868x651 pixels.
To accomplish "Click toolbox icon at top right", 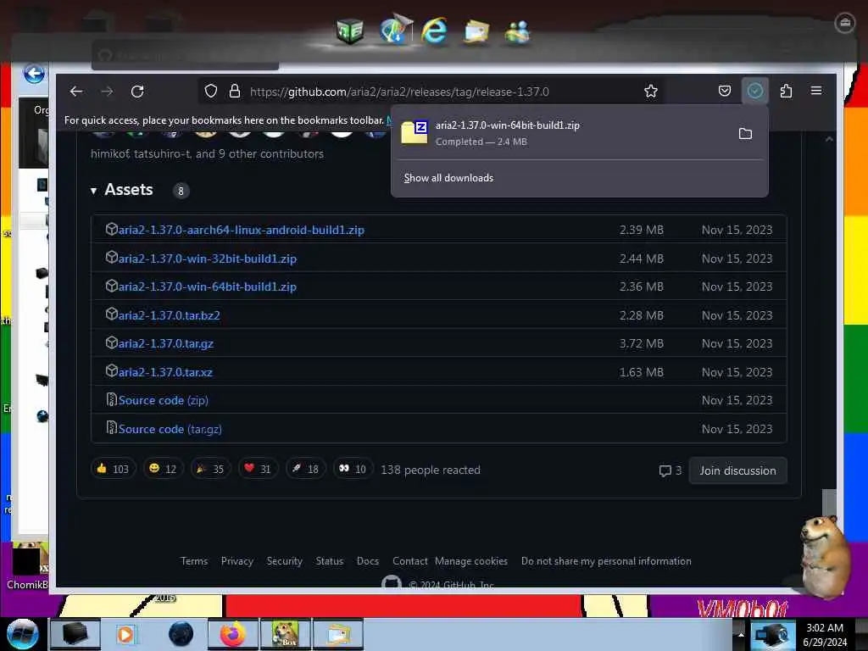I will (x=845, y=23).
